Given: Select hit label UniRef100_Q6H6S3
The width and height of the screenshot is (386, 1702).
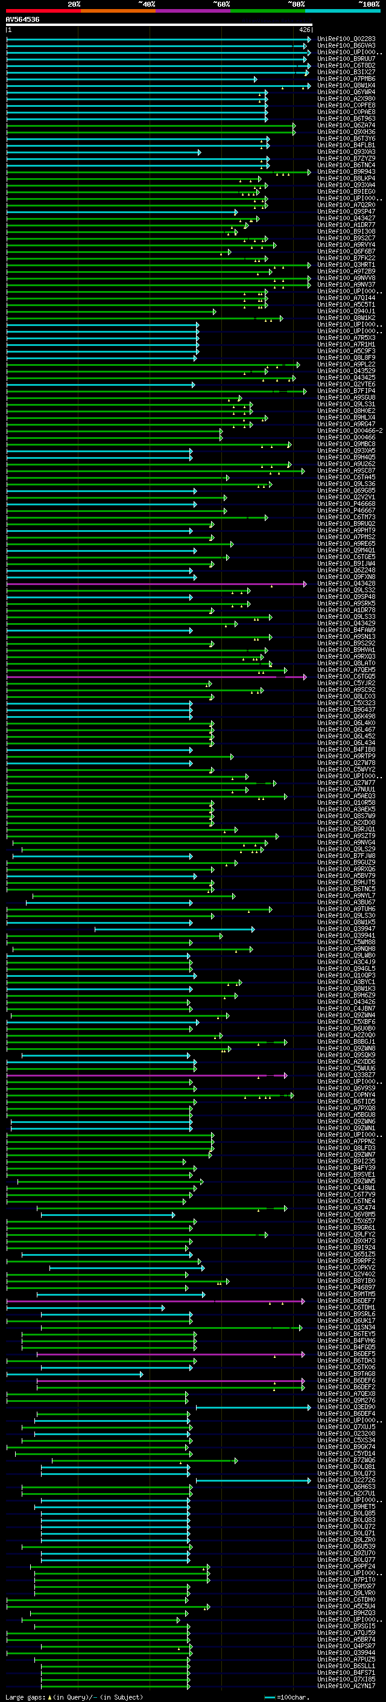Looking at the screenshot, I should click(346, 1486).
